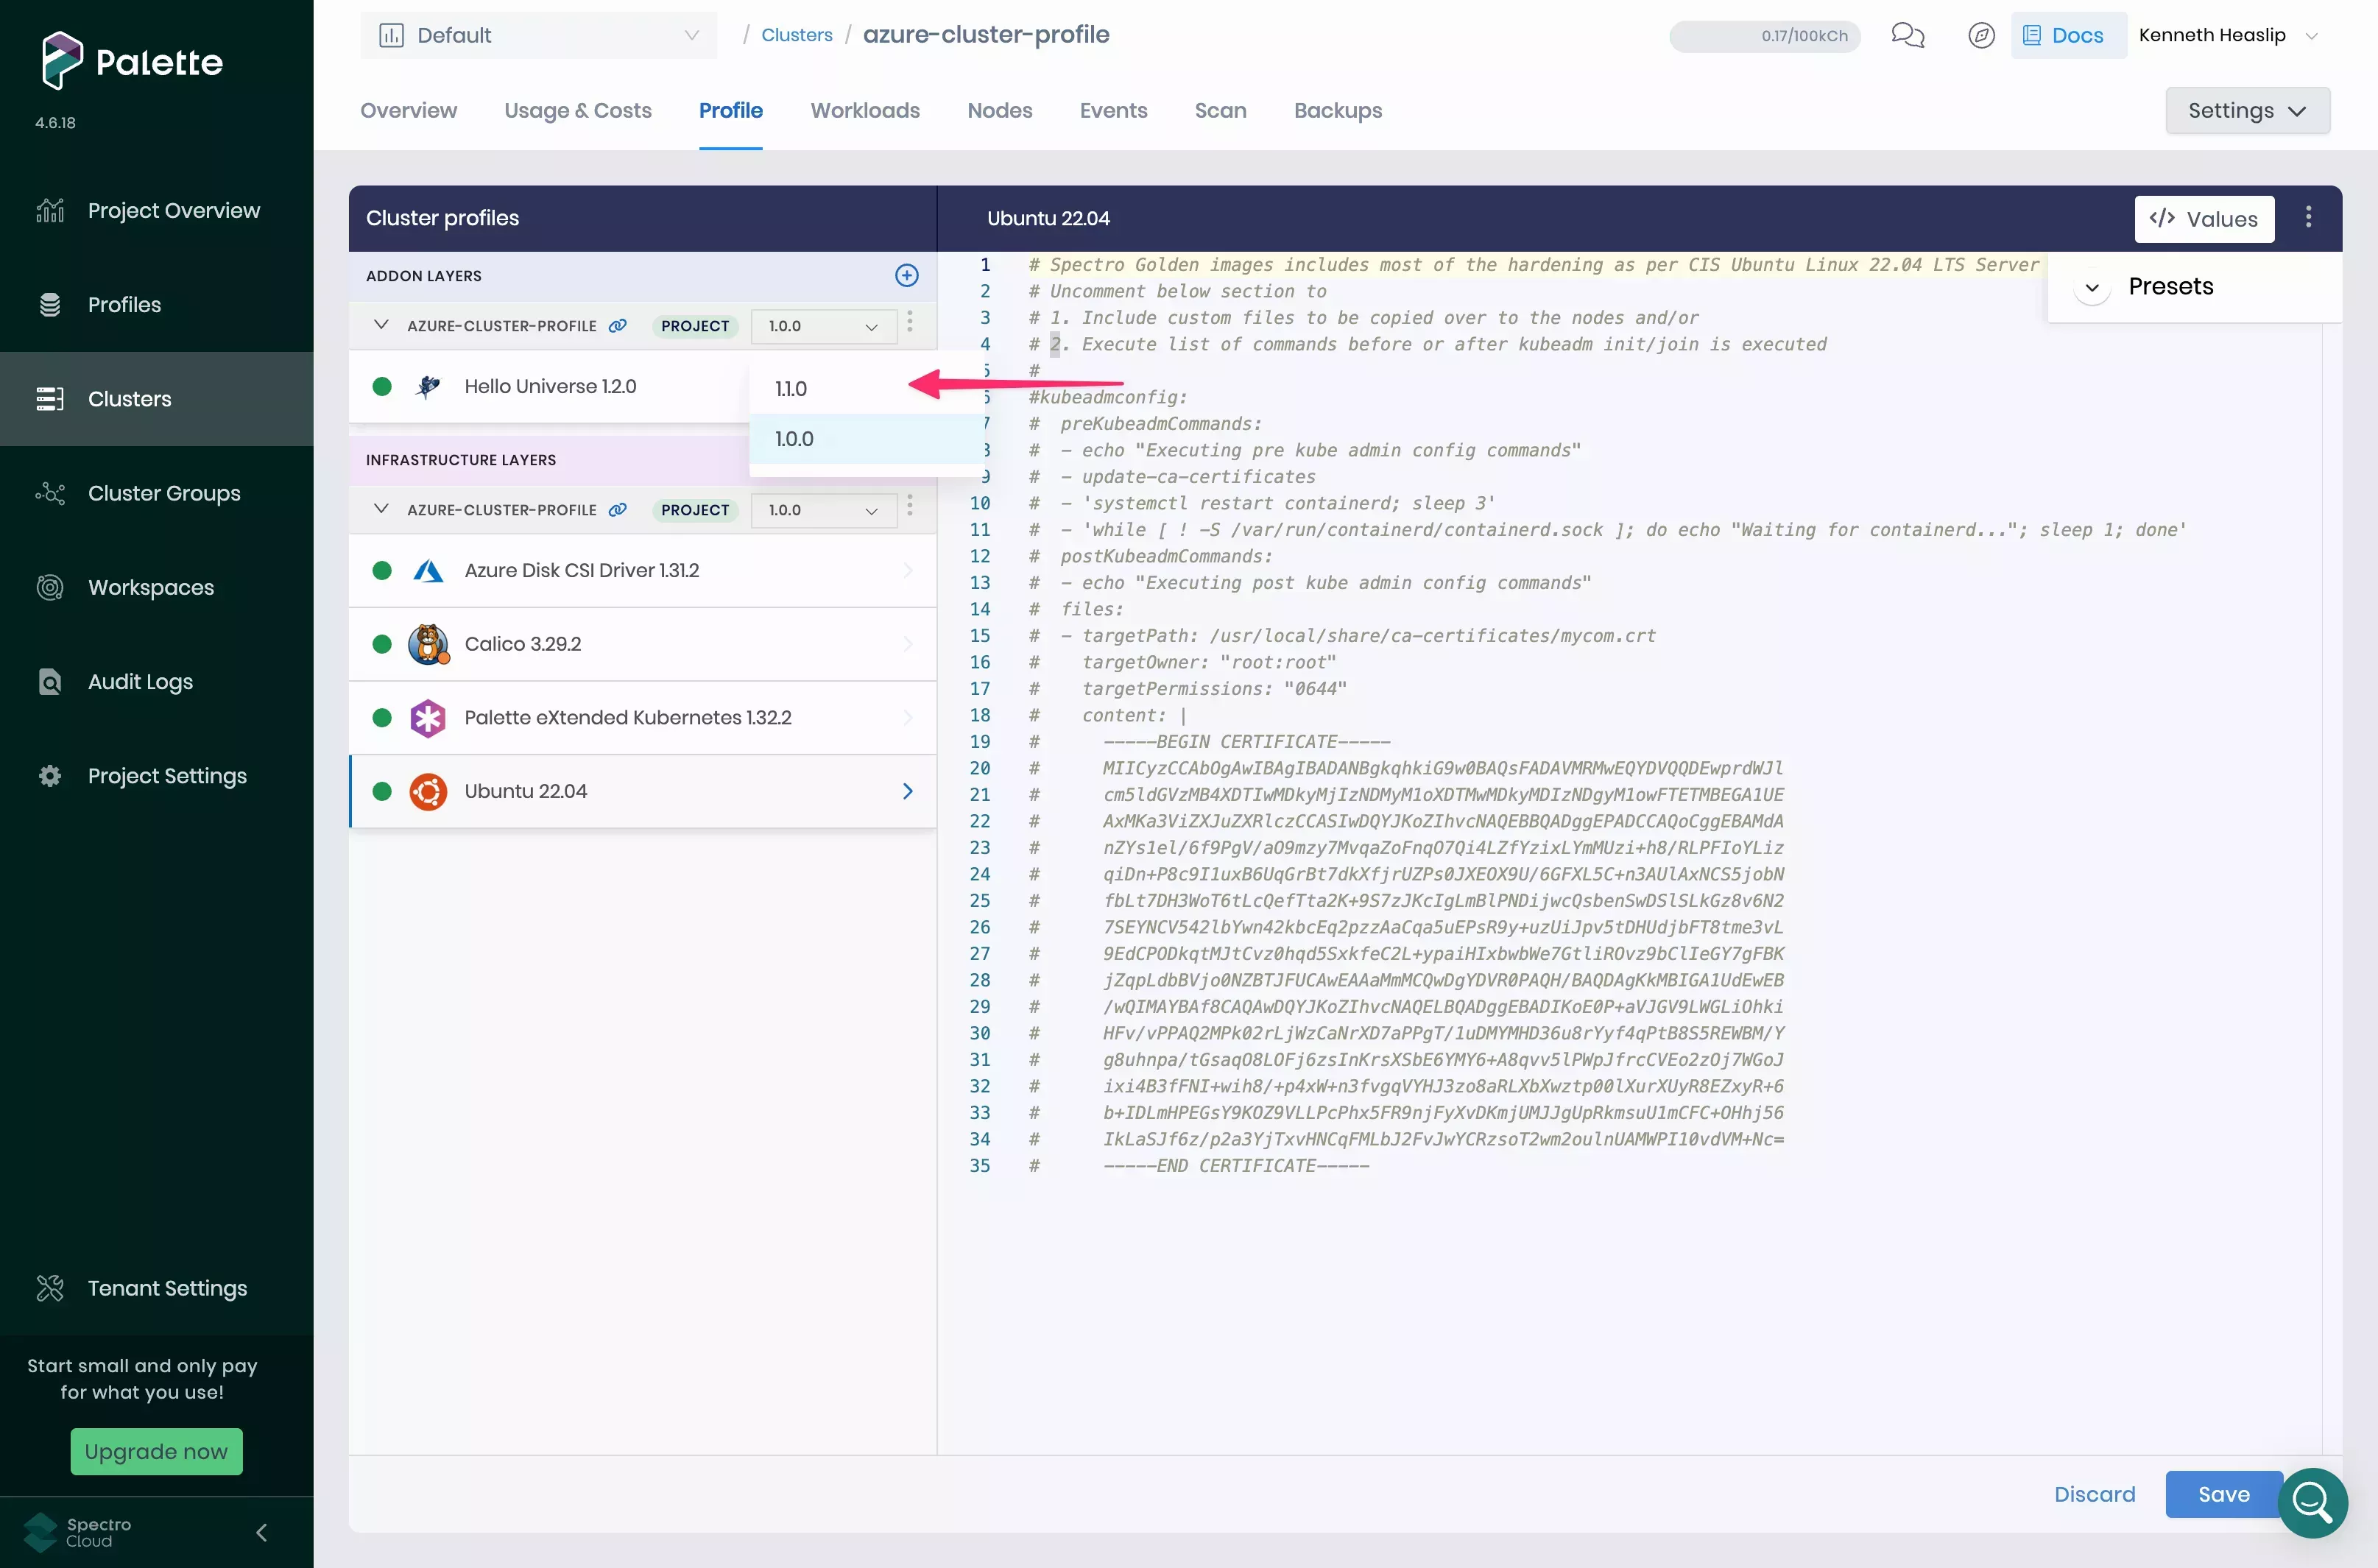
Task: Switch to the Workloads tab
Action: pos(864,111)
